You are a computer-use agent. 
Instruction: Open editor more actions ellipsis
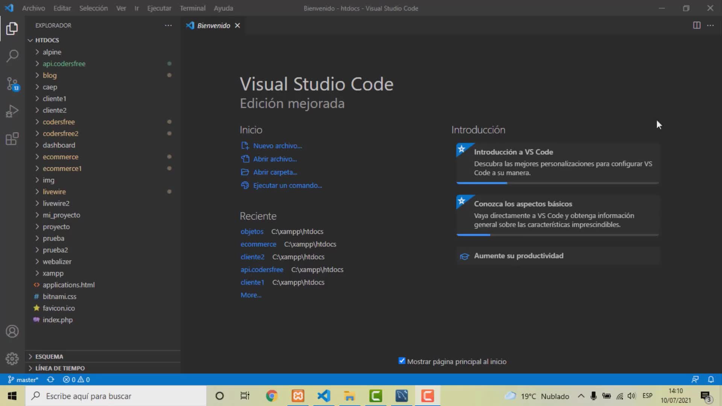pos(710,25)
